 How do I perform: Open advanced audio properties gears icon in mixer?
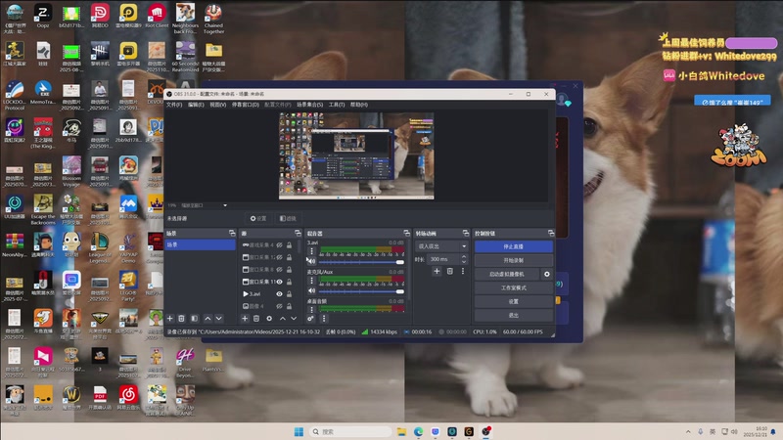click(x=310, y=319)
